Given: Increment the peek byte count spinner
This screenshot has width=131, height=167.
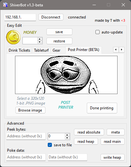Looking at the screenshot, I should coord(67,135).
